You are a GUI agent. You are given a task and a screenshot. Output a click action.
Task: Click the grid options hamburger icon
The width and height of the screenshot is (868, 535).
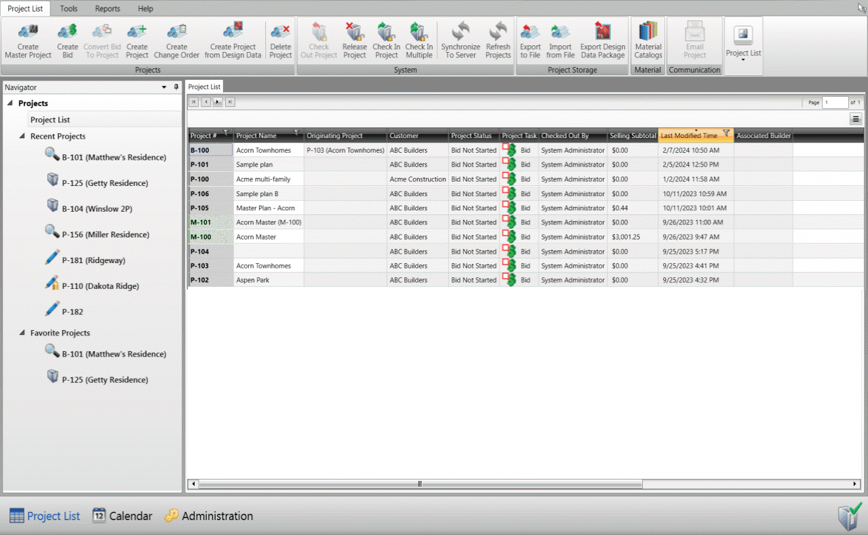856,119
